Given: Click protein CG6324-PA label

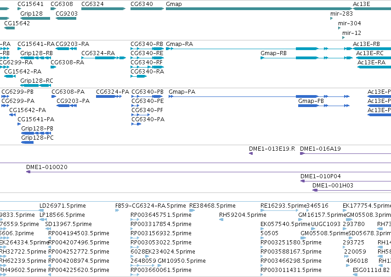Looking at the screenshot, I should (113, 92).
